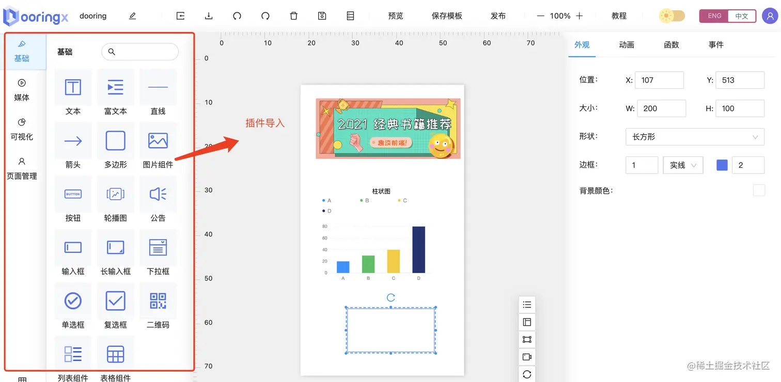Image resolution: width=781 pixels, height=382 pixels.
Task: Toggle the light/dark theme switch
Action: click(x=672, y=16)
